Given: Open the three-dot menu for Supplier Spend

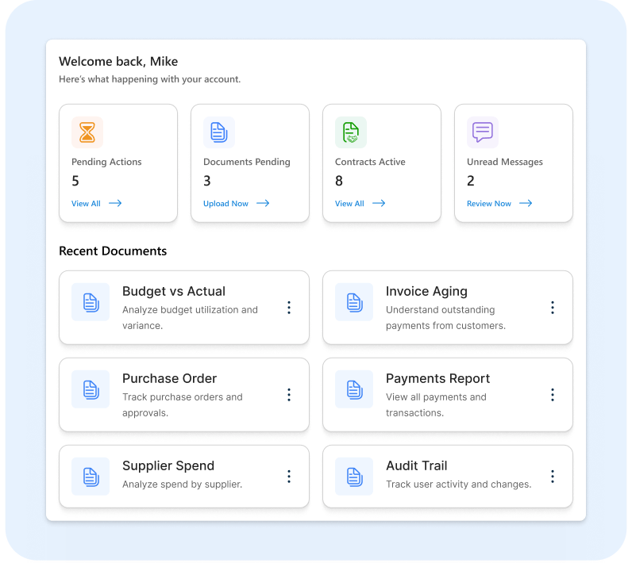Looking at the screenshot, I should (x=289, y=477).
